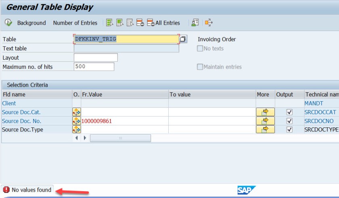Click Fr.Value column header
This screenshot has width=339, height=198.
125,94
